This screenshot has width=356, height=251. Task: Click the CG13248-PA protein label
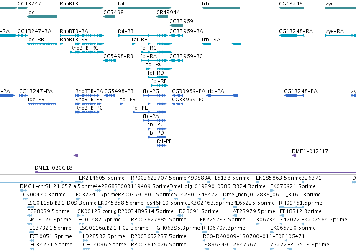point(301,91)
